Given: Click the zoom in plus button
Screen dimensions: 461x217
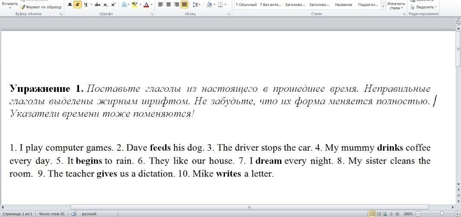Looking at the screenshot, I should (x=457, y=214).
